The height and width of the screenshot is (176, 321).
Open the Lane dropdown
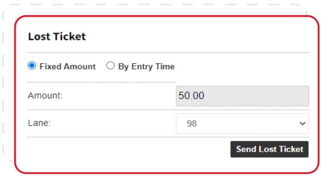click(x=242, y=124)
